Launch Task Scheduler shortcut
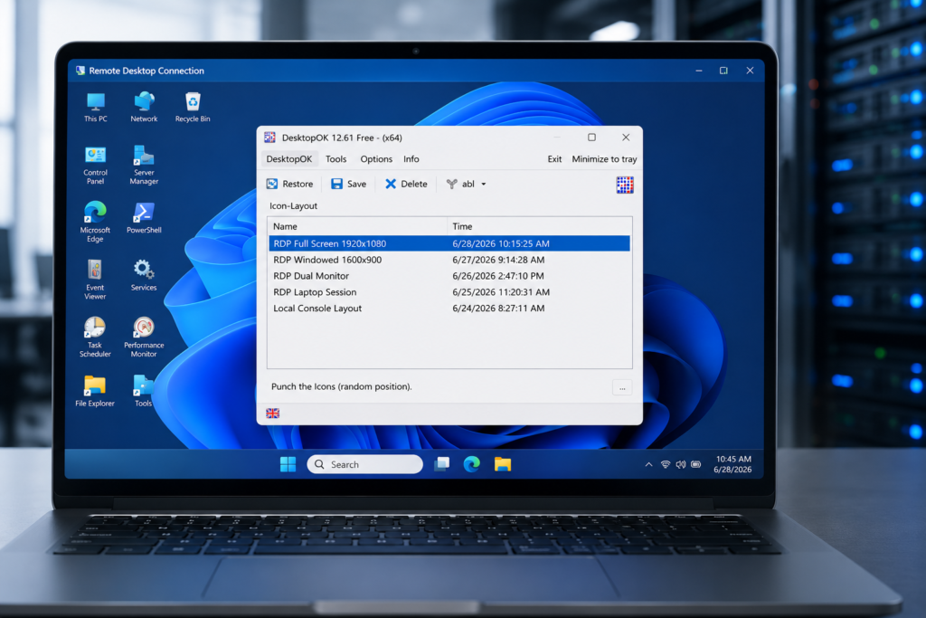Screen dimensions: 926x618 point(95,337)
